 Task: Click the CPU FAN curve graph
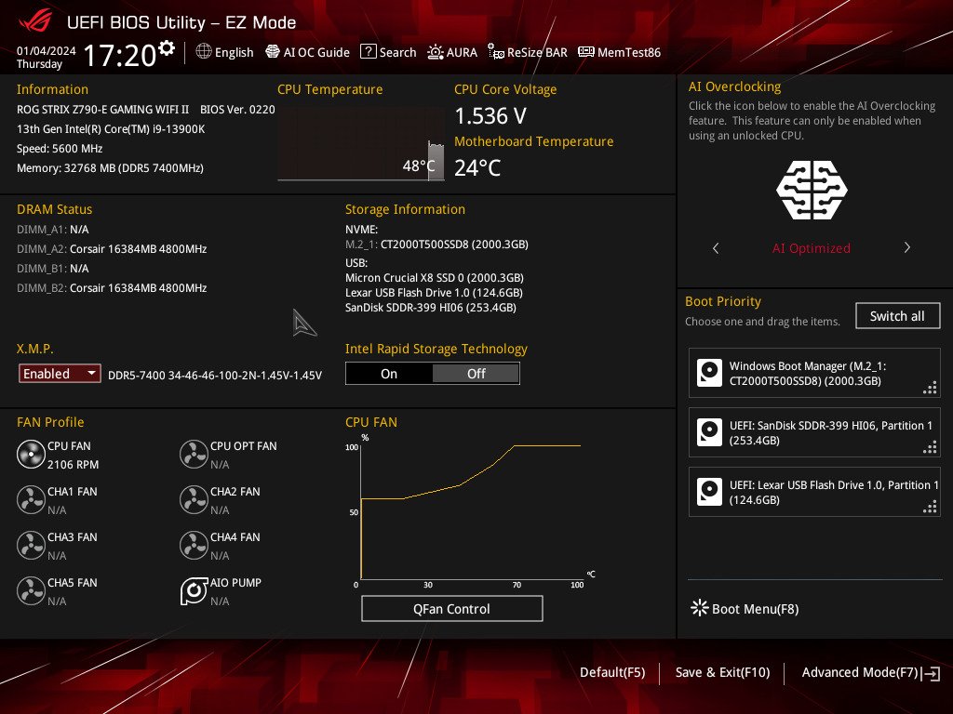(471, 510)
